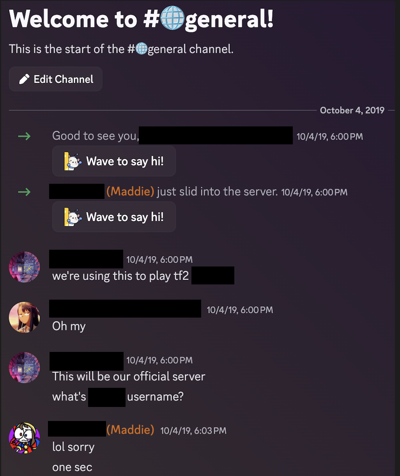
Task: Open the Edit Channel button
Action: tap(56, 79)
